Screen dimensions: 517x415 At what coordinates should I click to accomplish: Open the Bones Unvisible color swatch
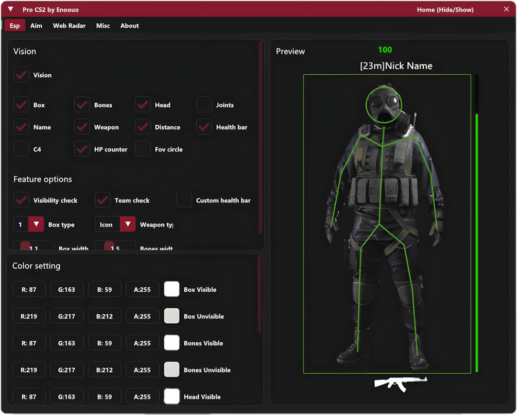(x=172, y=370)
